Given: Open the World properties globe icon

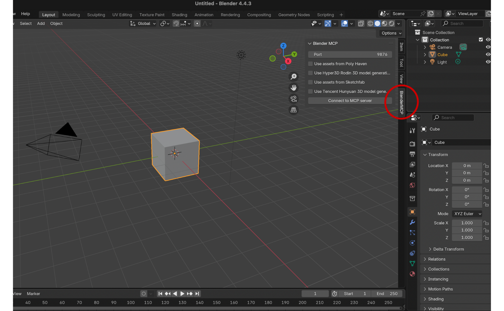Looking at the screenshot, I should [412, 185].
